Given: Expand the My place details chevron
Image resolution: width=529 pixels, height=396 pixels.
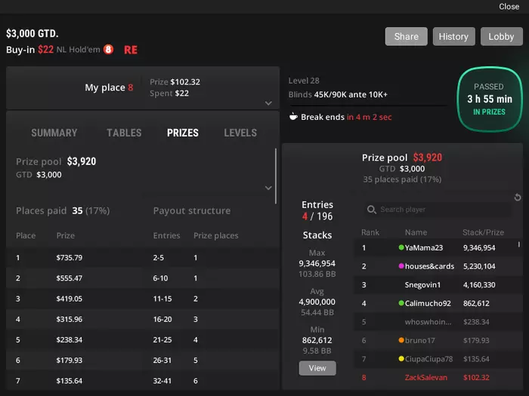Looking at the screenshot, I should point(268,103).
